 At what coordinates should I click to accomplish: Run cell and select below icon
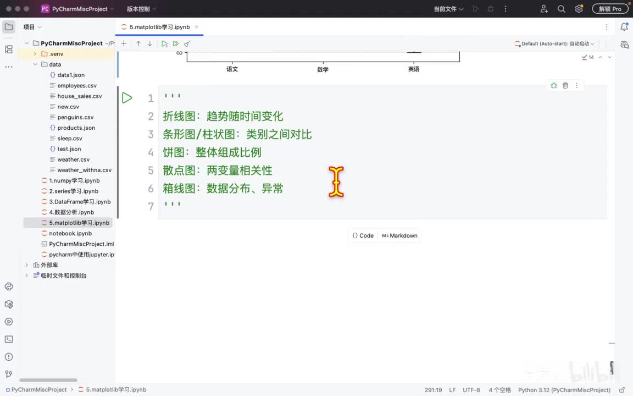coord(164,43)
